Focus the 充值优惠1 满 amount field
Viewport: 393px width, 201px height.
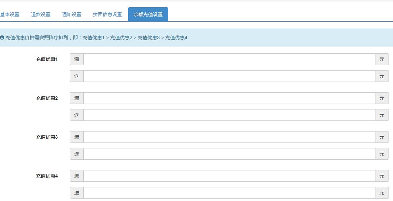(x=229, y=59)
